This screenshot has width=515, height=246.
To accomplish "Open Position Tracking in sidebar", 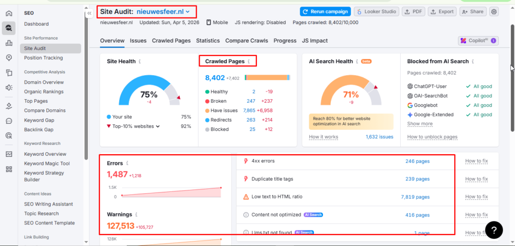I will [43, 58].
